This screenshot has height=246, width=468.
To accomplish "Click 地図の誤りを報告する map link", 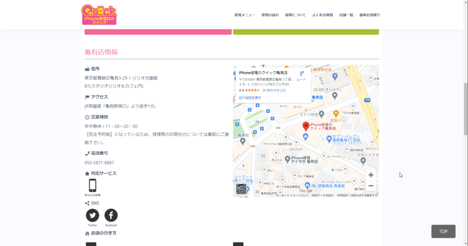I will click(364, 196).
